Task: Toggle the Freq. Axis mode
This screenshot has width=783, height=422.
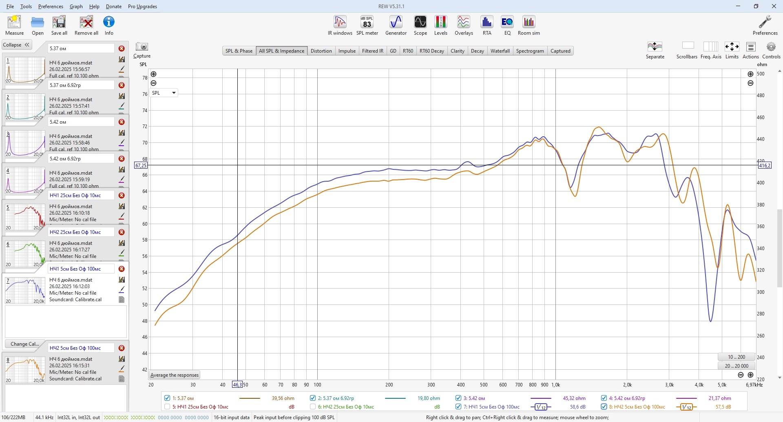Action: point(711,51)
